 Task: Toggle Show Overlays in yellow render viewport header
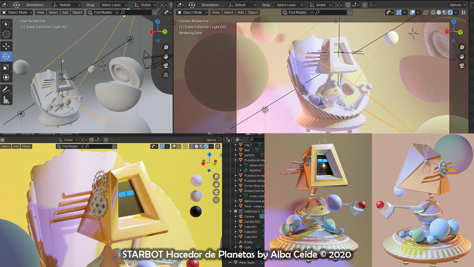(174, 146)
